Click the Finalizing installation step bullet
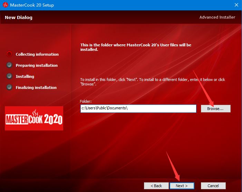The width and height of the screenshot is (242, 192). tap(9, 87)
